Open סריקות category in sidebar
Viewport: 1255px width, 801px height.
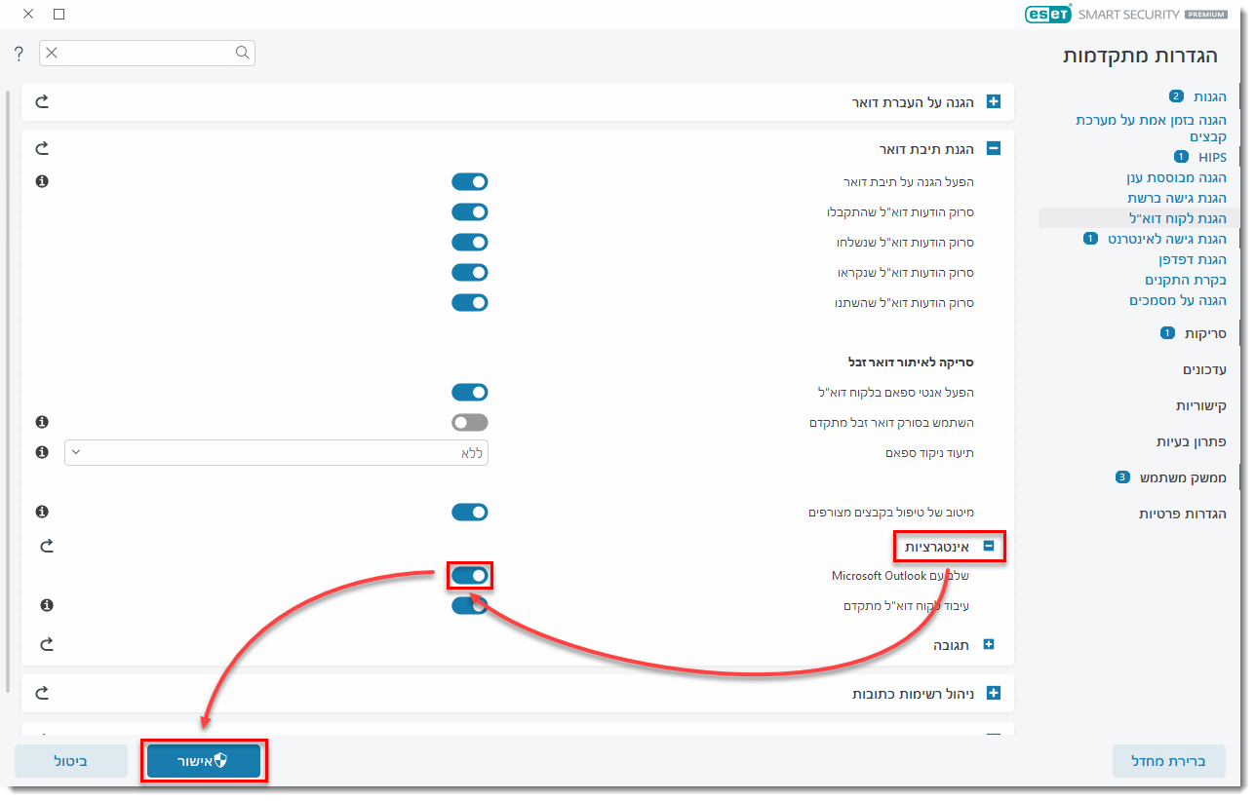pyautogui.click(x=1205, y=333)
